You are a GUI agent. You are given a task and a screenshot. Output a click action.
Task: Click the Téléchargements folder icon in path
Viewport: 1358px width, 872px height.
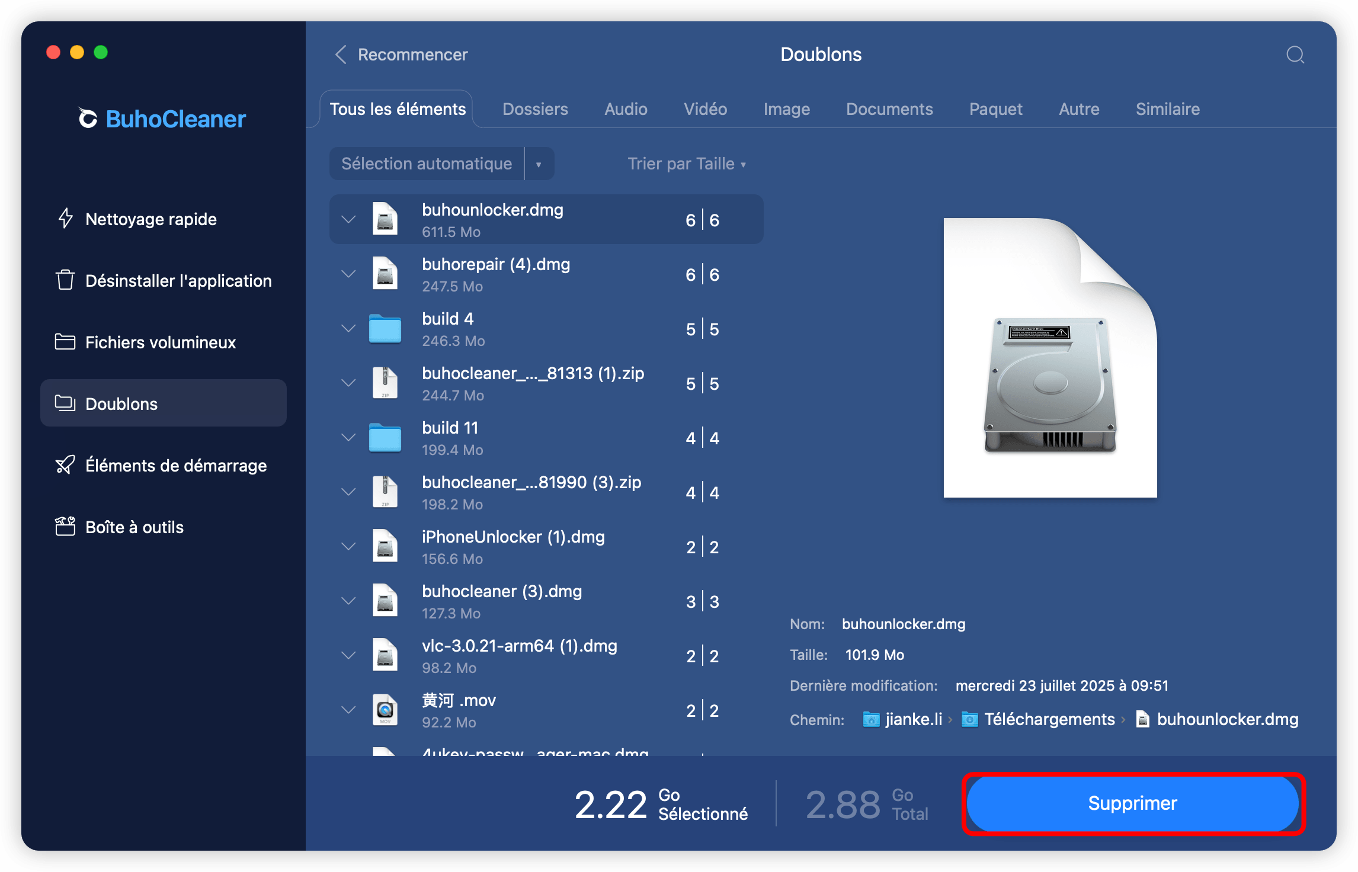click(969, 719)
